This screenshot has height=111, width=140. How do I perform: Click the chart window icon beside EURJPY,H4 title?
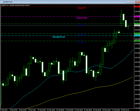pos(2,2)
